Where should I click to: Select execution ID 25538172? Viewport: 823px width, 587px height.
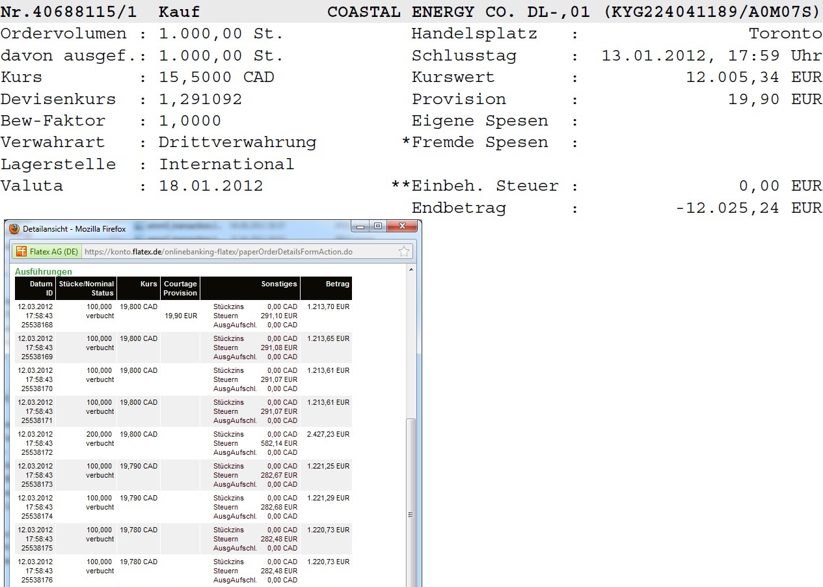[37, 452]
